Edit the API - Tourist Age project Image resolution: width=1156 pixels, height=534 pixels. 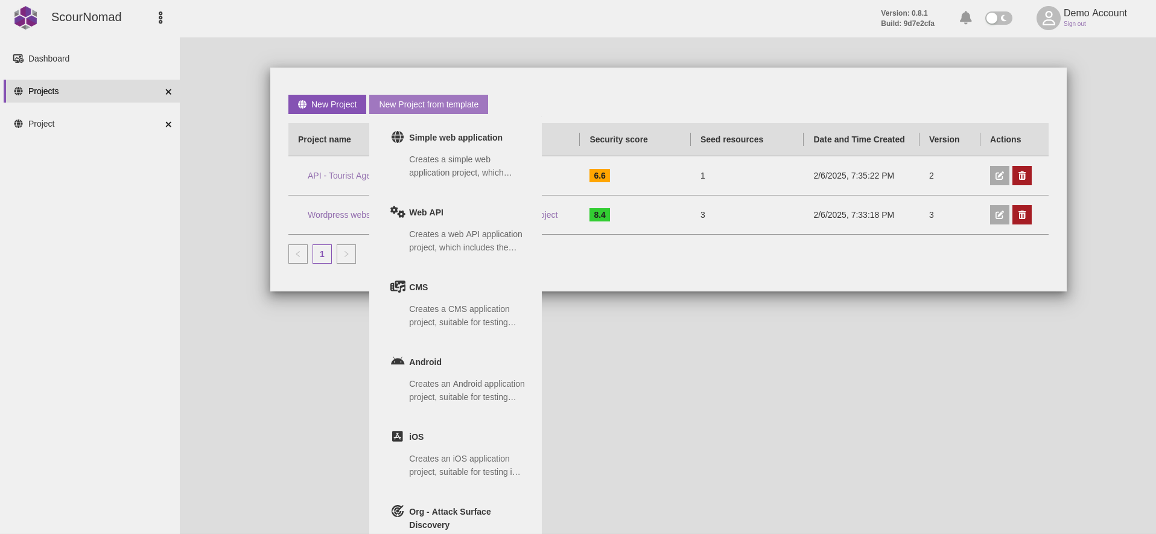(1000, 176)
